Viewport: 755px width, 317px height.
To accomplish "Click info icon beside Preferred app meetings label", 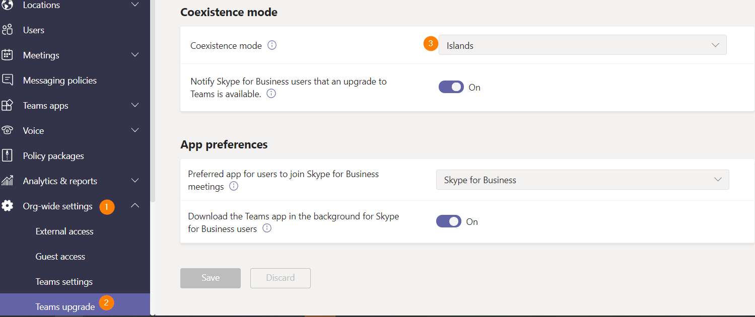I will tap(234, 186).
